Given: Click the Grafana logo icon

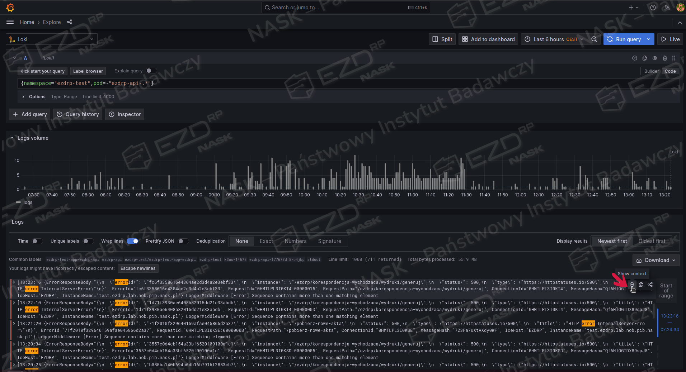Looking at the screenshot, I should [x=10, y=8].
